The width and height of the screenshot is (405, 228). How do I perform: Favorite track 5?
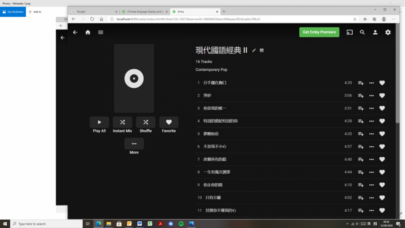coord(382,134)
